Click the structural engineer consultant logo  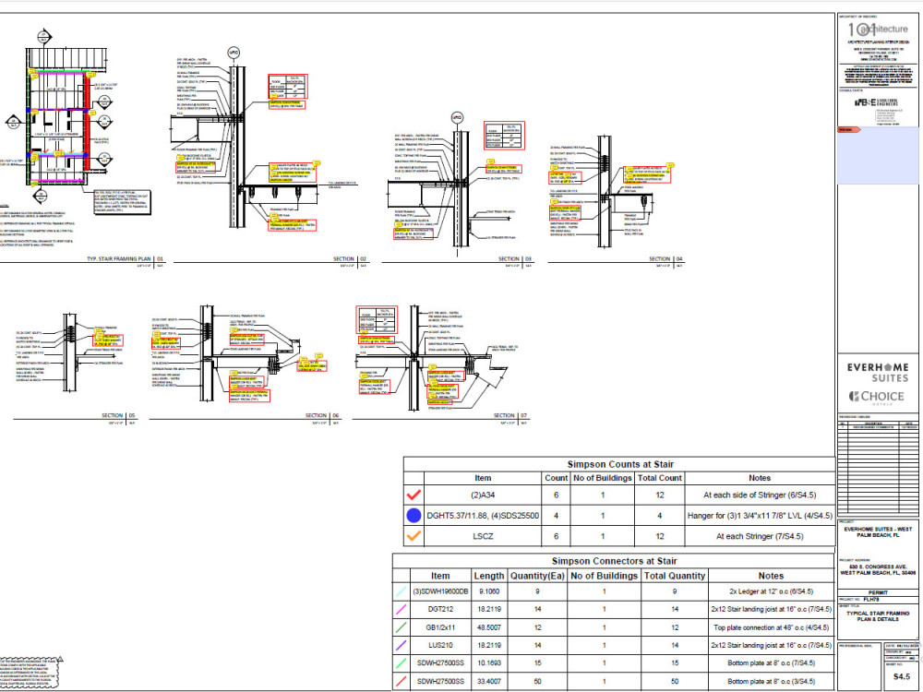coord(875,102)
